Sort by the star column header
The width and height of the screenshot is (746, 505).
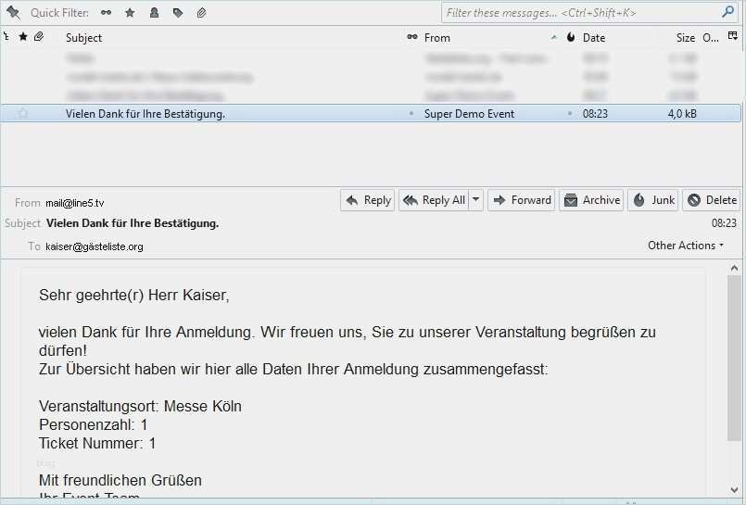[x=23, y=37]
